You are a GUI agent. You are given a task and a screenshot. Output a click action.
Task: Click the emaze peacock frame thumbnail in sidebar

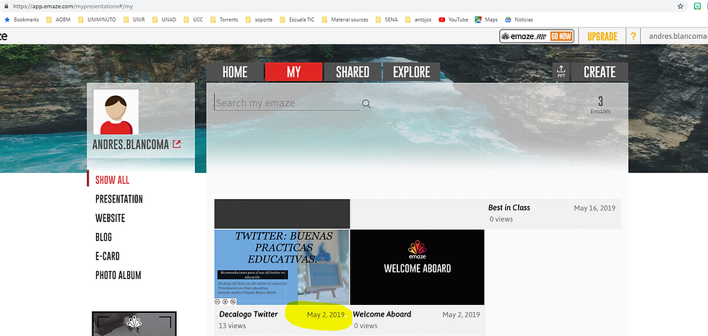tap(134, 324)
